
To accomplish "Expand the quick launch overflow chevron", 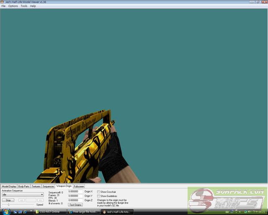I will pyautogui.click(x=31, y=211).
